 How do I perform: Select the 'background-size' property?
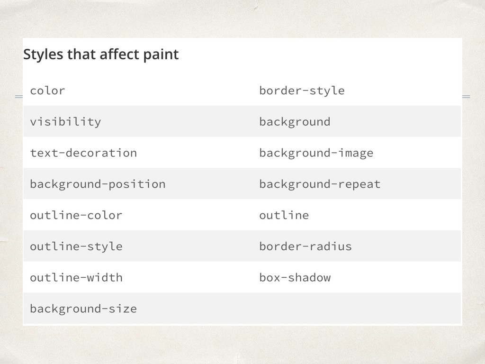(x=83, y=309)
